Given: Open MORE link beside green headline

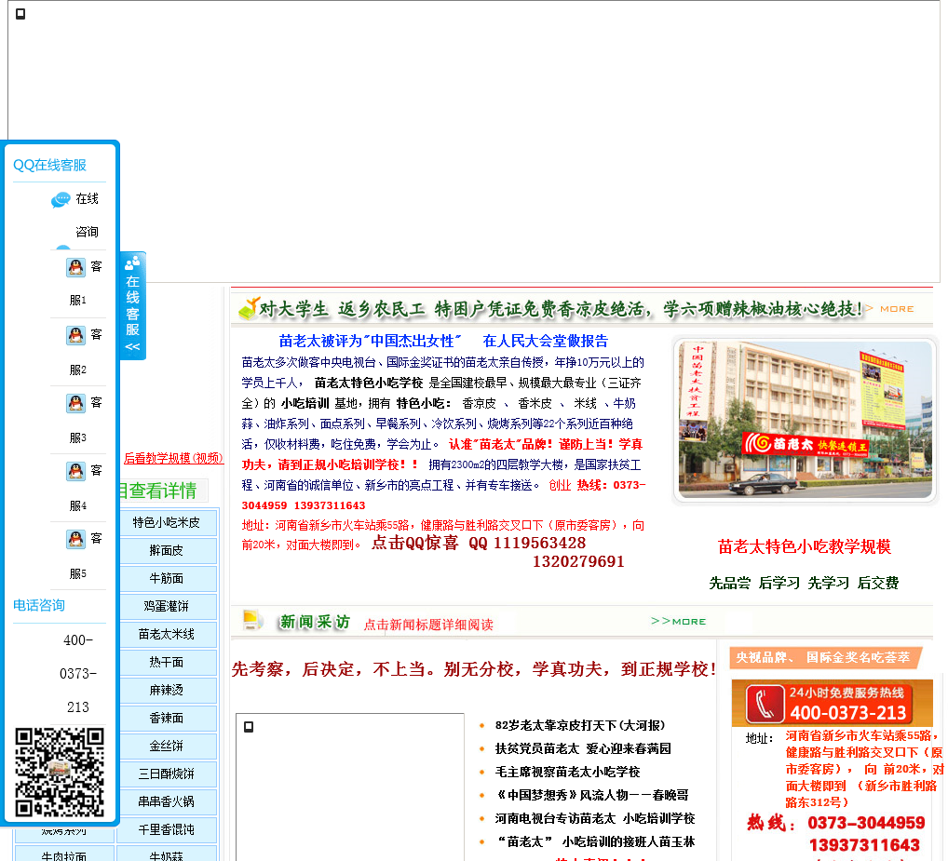Looking at the screenshot, I should [897, 309].
